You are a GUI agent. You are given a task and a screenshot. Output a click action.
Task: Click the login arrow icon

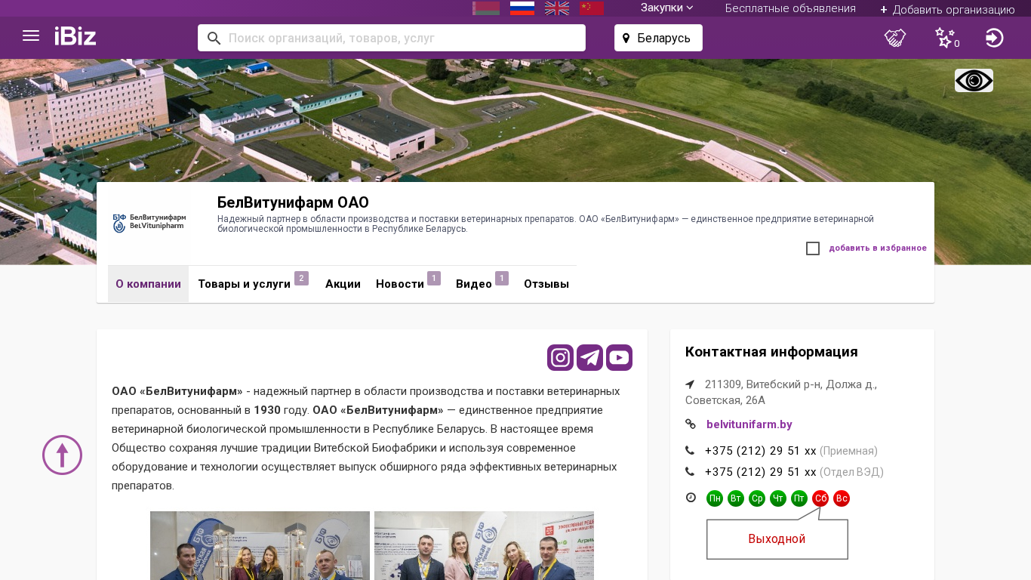[x=994, y=38]
